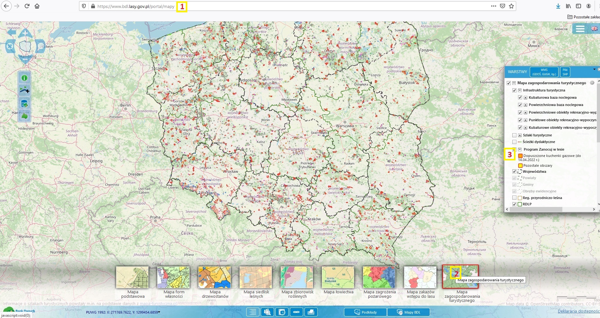Select the Mapa drzewostanów thumbnail

click(x=215, y=277)
